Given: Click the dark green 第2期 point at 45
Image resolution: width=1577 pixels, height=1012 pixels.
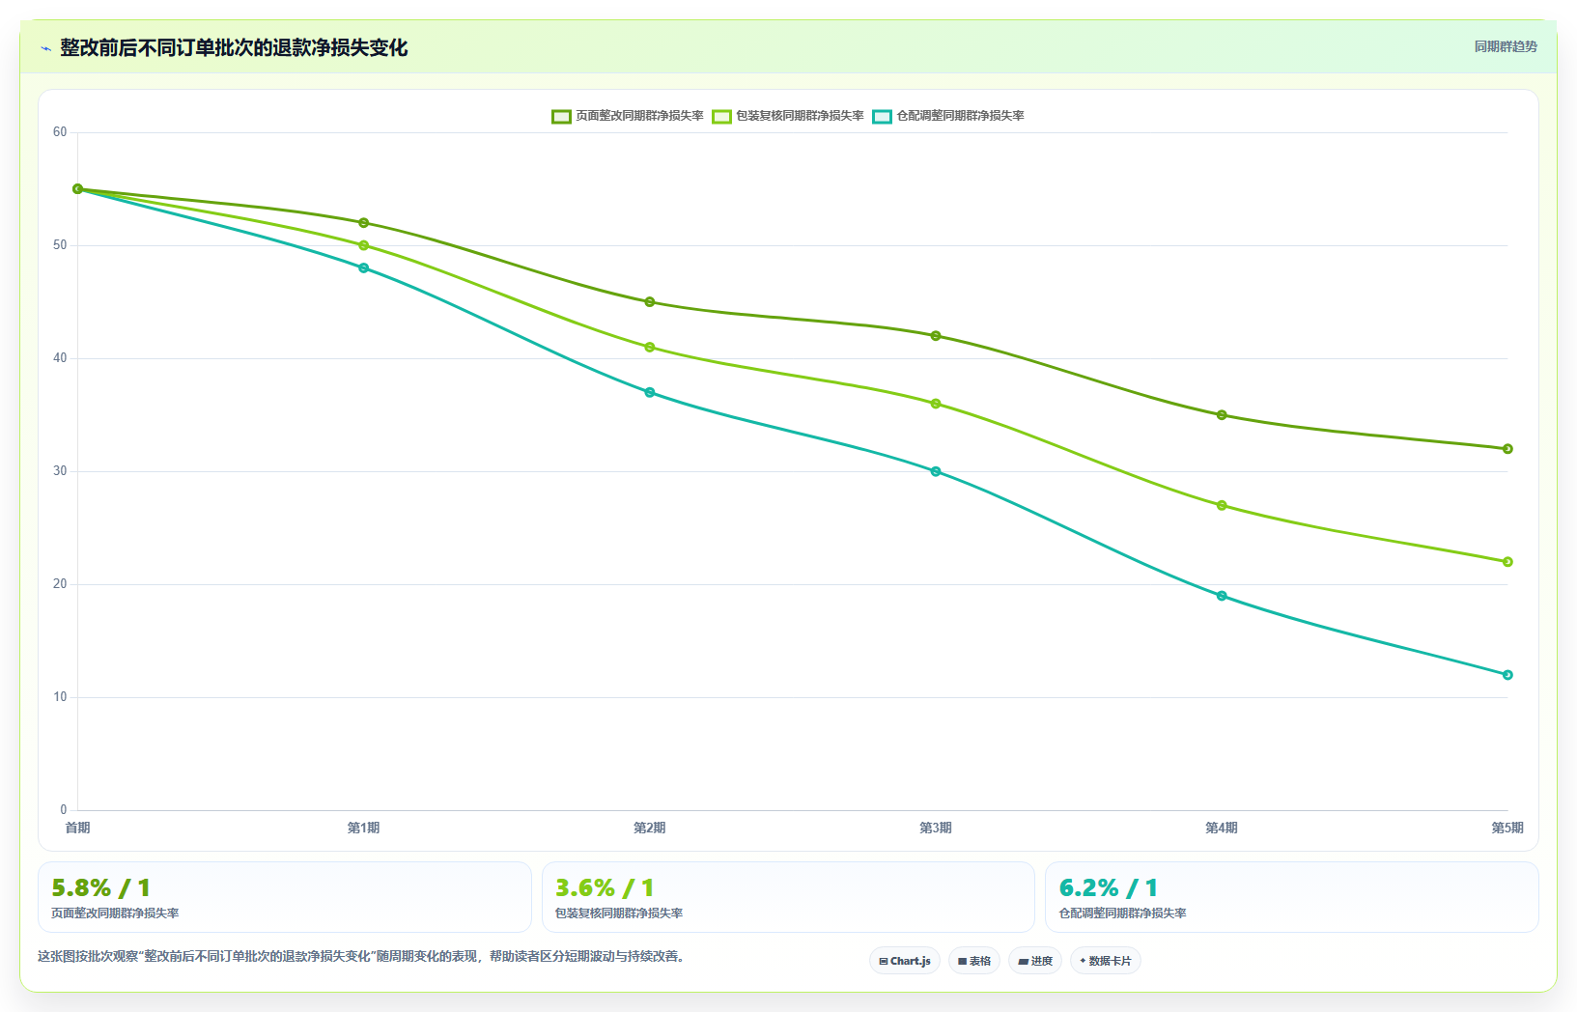Looking at the screenshot, I should [x=650, y=302].
